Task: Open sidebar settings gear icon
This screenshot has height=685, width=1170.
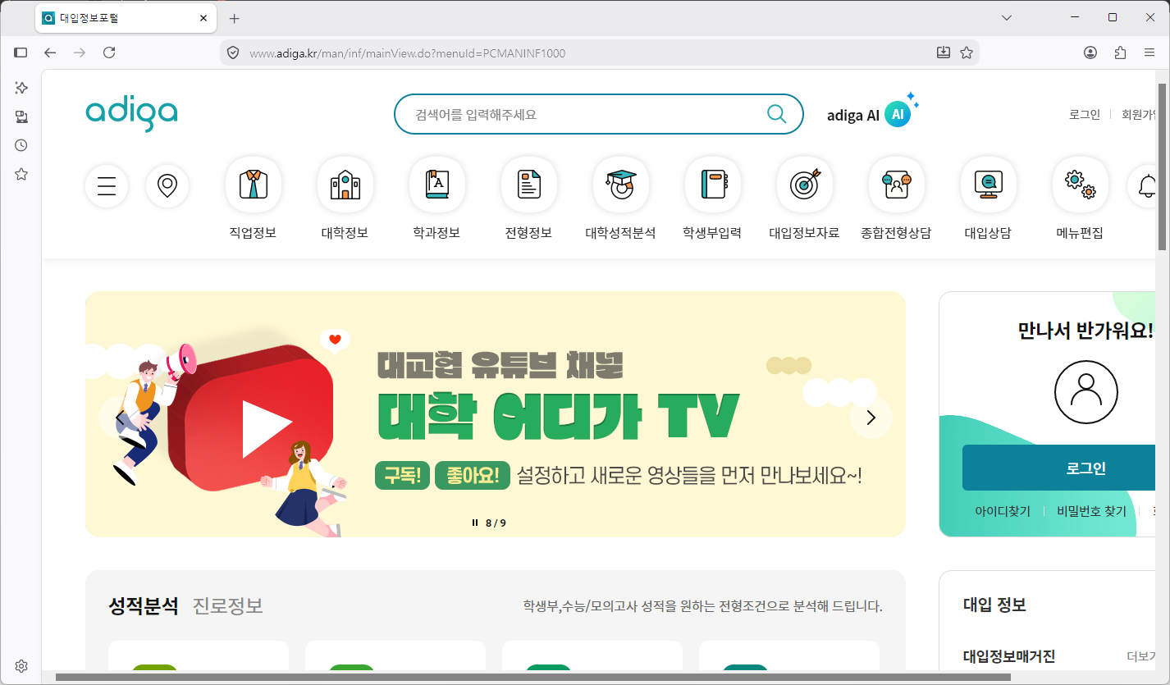Action: pos(21,666)
